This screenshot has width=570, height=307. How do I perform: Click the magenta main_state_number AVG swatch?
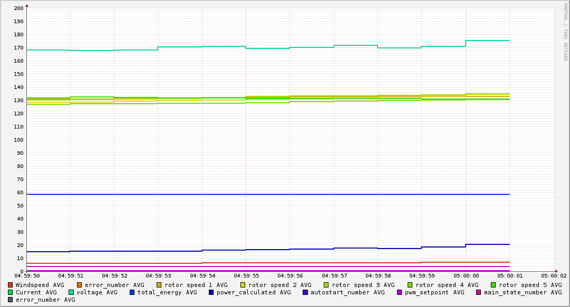(x=479, y=292)
